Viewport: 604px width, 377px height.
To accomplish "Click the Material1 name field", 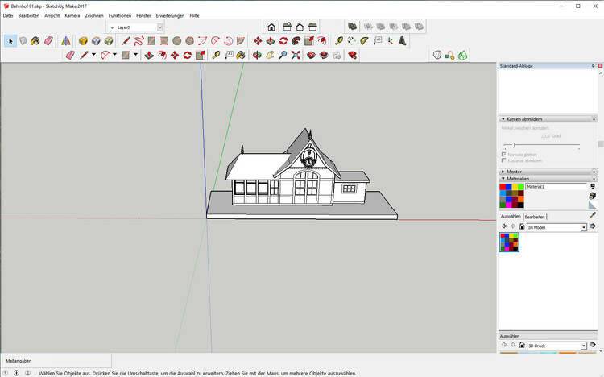I will [556, 187].
